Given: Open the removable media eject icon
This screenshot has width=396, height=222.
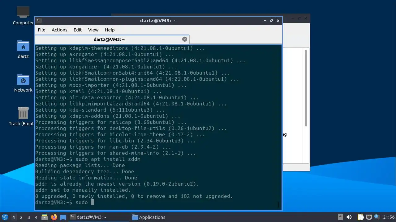Looking at the screenshot, I should [340, 217].
